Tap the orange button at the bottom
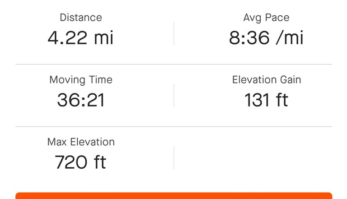347x199 pixels. 173,196
